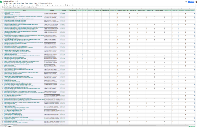Open the vertical align dropdown
This screenshot has width=197, height=127.
click(x=55, y=5)
